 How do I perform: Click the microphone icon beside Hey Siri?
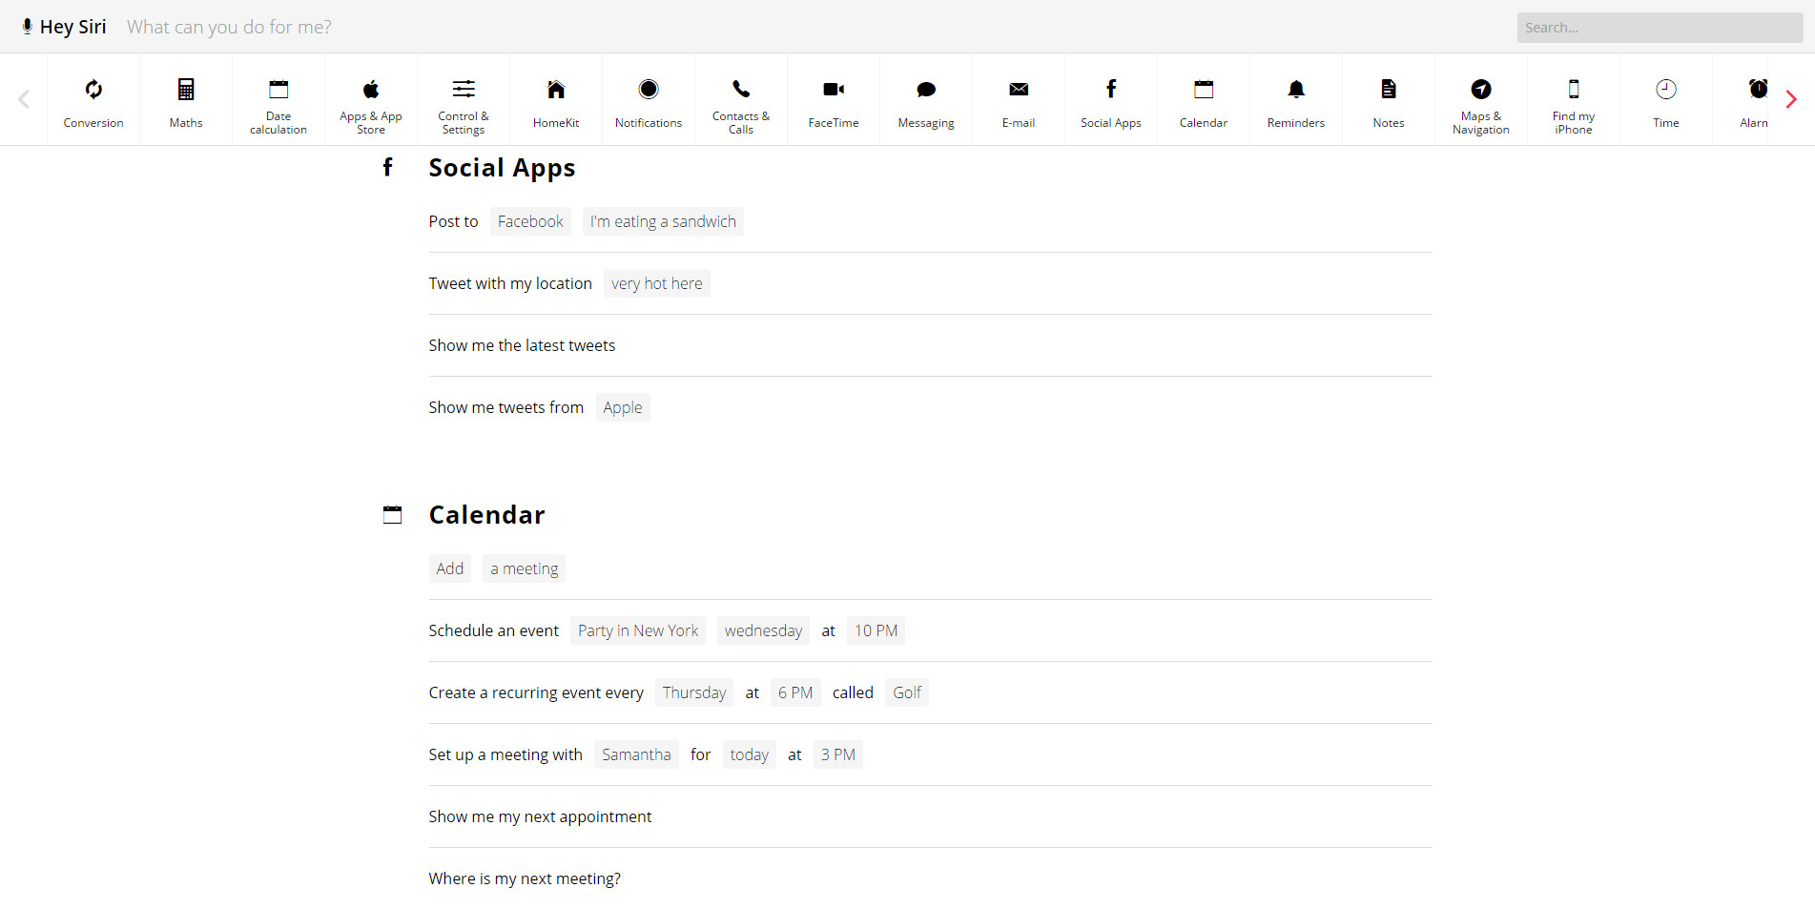tap(27, 27)
